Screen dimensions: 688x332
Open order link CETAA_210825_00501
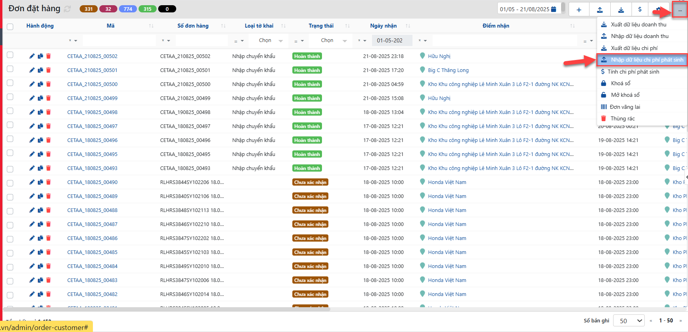coord(92,70)
